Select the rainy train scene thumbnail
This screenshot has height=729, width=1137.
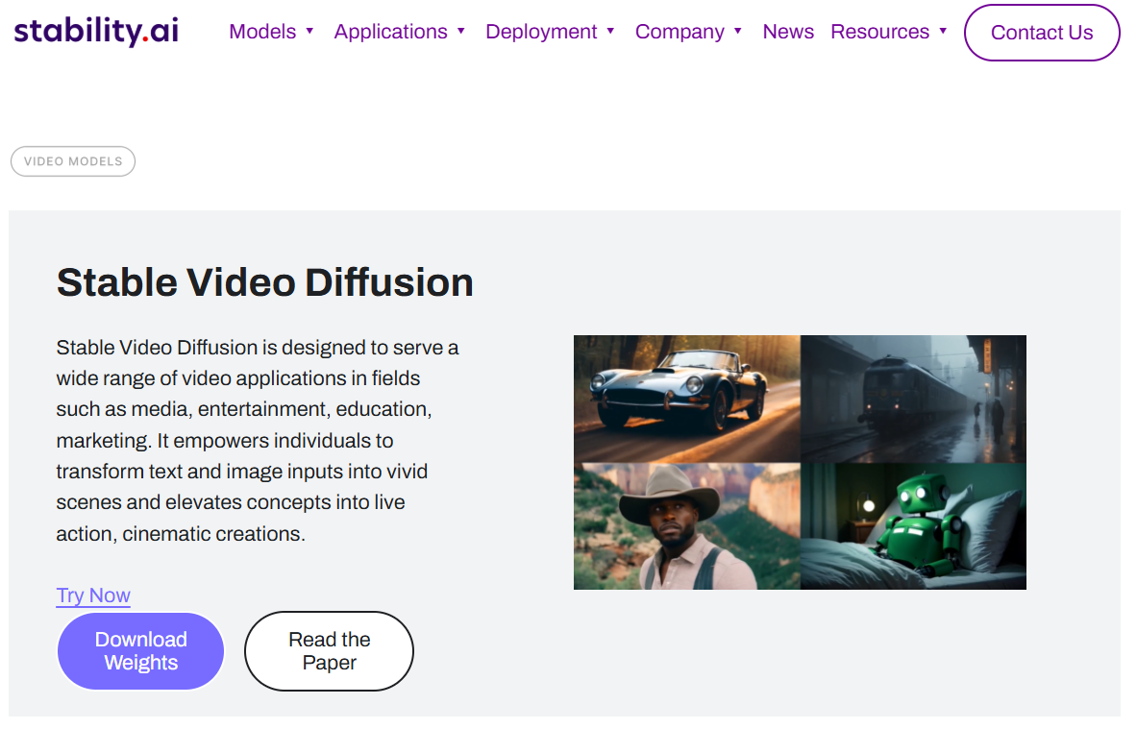coord(912,398)
